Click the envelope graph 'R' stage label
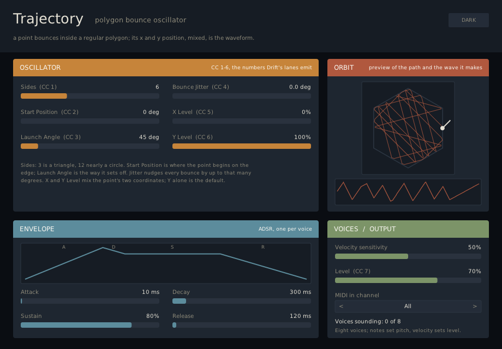Image resolution: width=502 pixels, height=349 pixels. pyautogui.click(x=263, y=247)
